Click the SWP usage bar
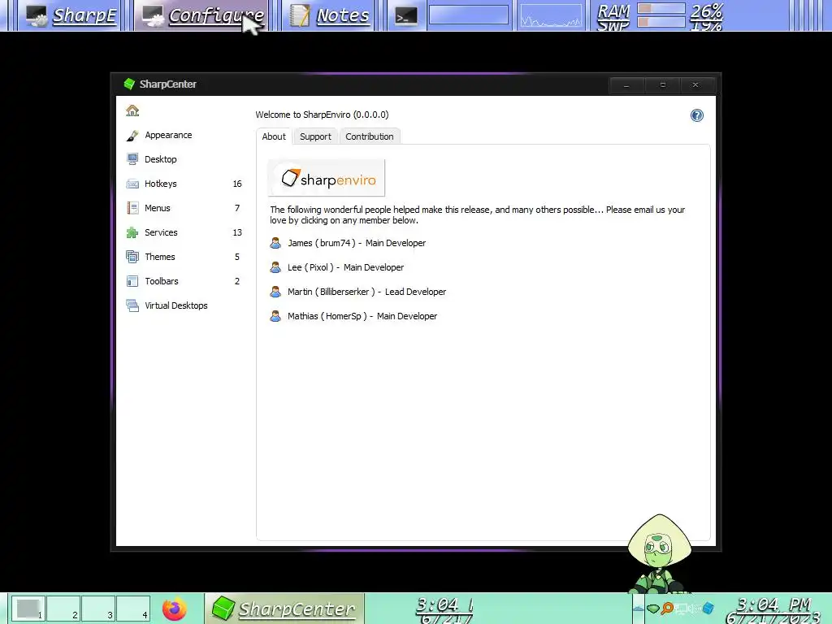Viewport: 832px width, 624px height. point(661,22)
